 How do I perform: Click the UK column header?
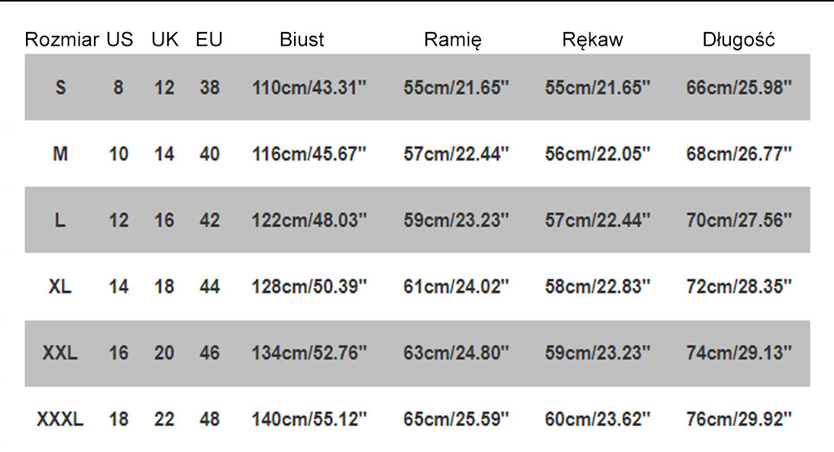(165, 40)
